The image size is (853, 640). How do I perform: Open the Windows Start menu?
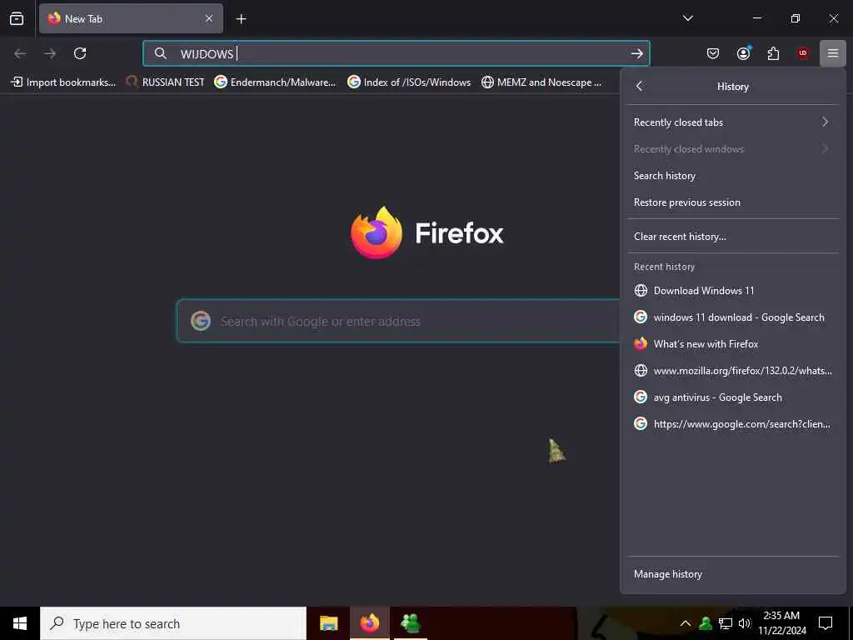[20, 623]
